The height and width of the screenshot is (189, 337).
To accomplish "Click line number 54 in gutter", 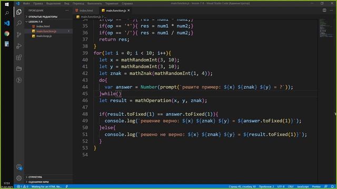I will tap(85, 155).
